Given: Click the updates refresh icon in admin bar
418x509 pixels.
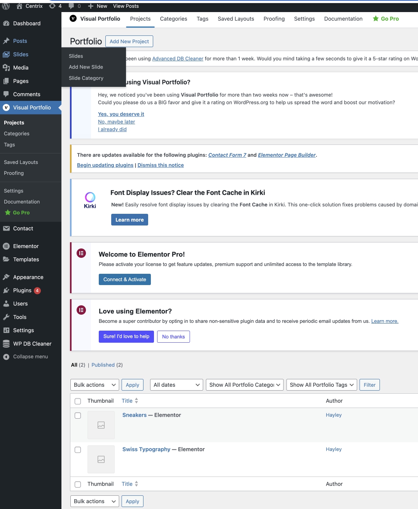Looking at the screenshot, I should click(52, 6).
